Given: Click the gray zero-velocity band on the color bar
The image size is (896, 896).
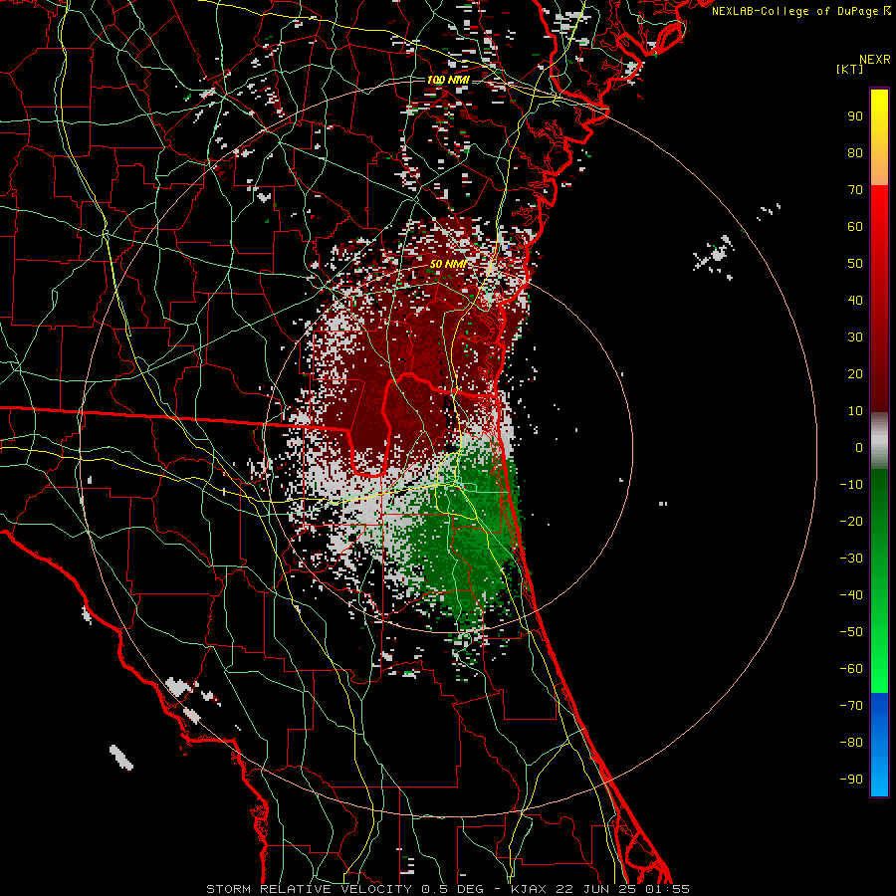Looking at the screenshot, I should [x=879, y=441].
